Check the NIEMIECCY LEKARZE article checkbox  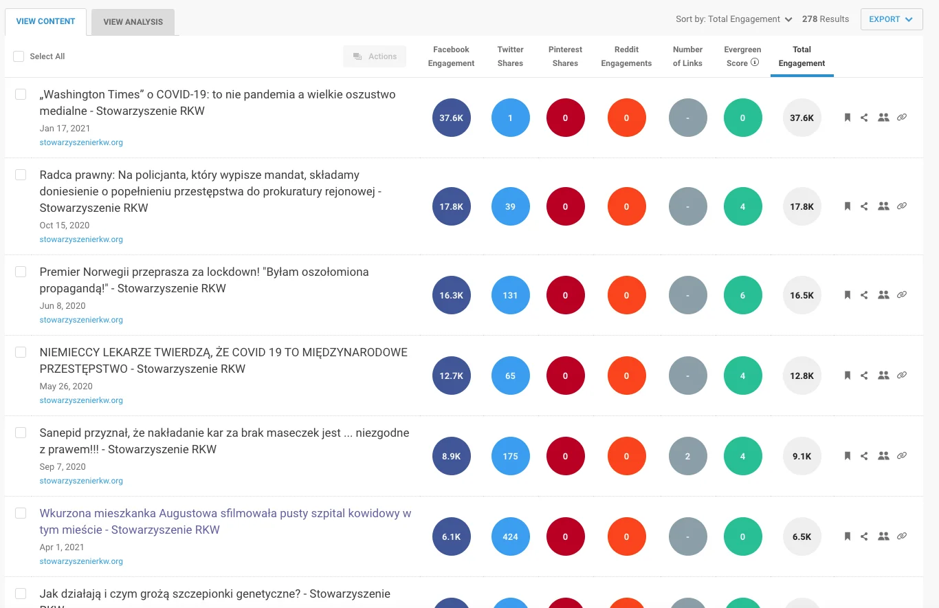click(x=21, y=352)
